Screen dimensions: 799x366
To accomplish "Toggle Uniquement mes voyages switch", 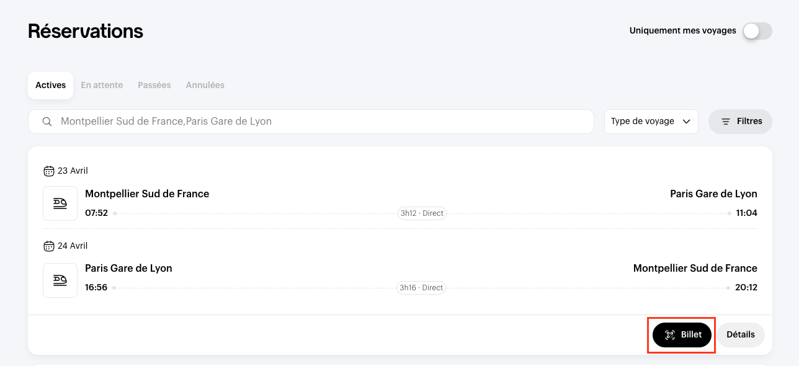I will (x=757, y=31).
